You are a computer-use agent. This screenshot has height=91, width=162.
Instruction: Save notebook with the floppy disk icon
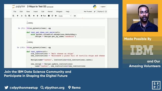point(13,16)
